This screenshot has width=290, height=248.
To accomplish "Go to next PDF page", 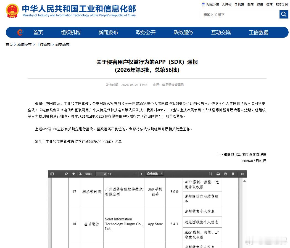I will pyautogui.click(x=80, y=174).
